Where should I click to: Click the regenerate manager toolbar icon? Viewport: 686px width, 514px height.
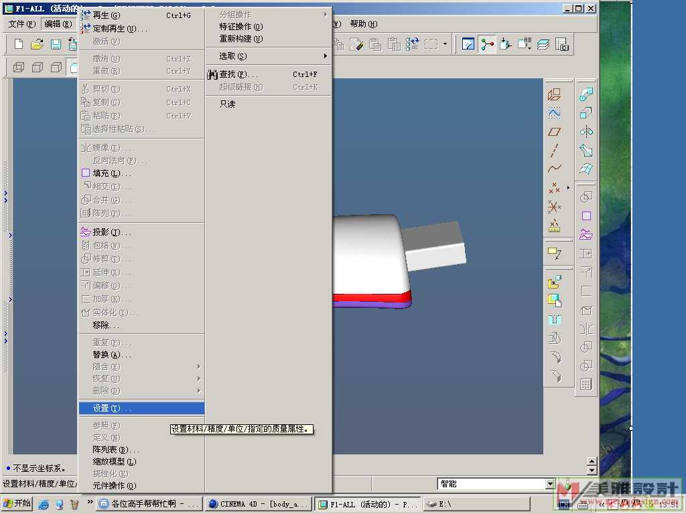(412, 44)
